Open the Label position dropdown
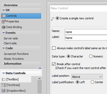Screen dimensions: 107x94 (87, 77)
